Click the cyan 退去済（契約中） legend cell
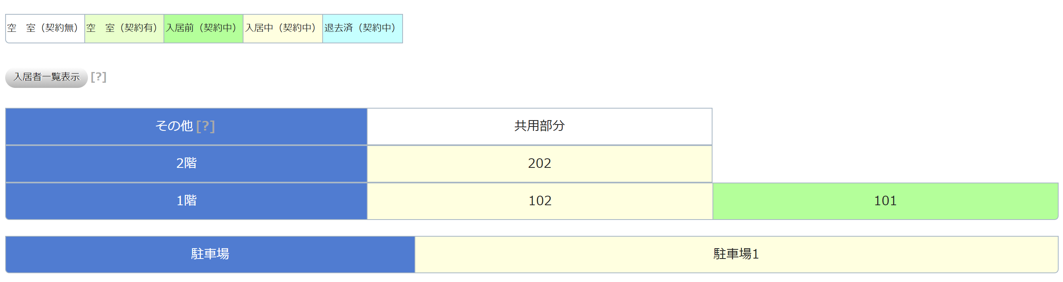The image size is (1063, 282). coord(362,29)
